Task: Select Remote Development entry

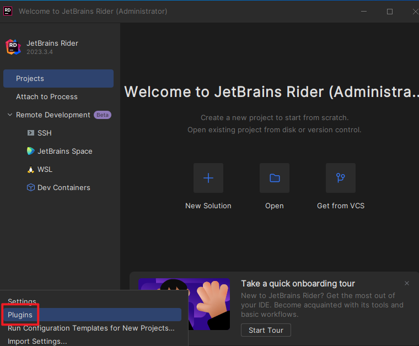Action: click(x=53, y=115)
